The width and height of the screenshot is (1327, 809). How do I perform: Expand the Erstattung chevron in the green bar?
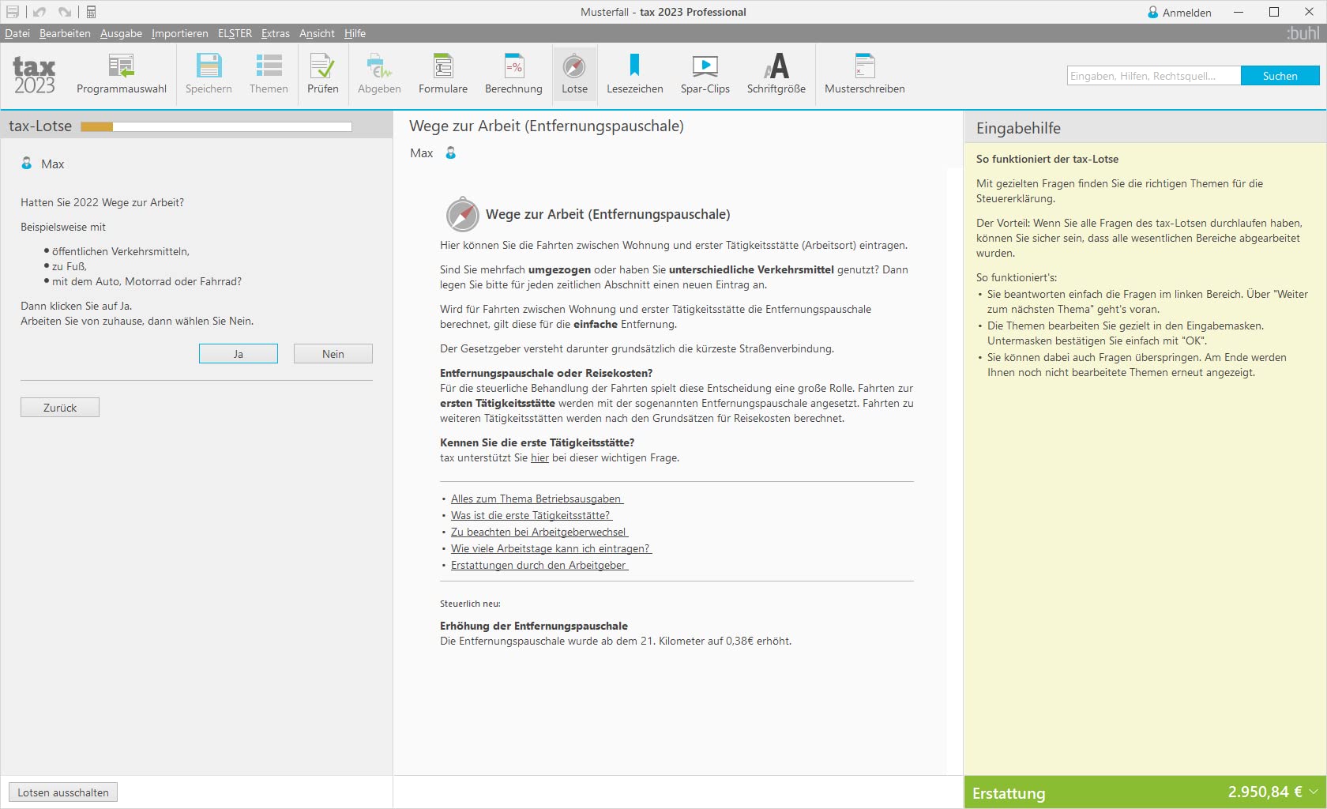point(1313,792)
